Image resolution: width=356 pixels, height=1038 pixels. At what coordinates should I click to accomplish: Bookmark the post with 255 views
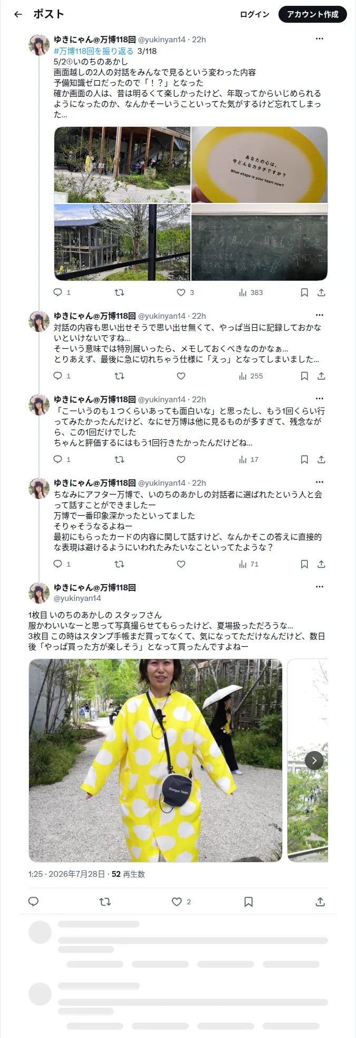304,376
